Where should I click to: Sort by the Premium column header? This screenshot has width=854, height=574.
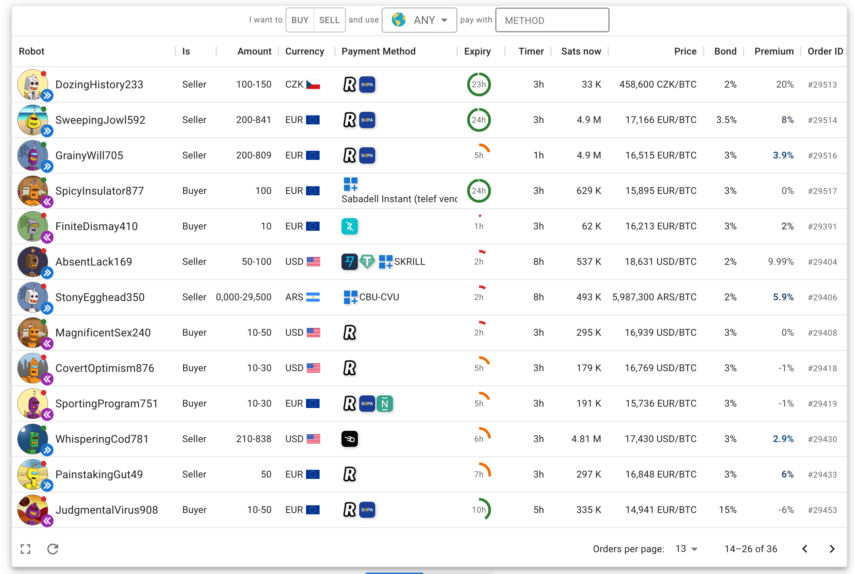(774, 51)
